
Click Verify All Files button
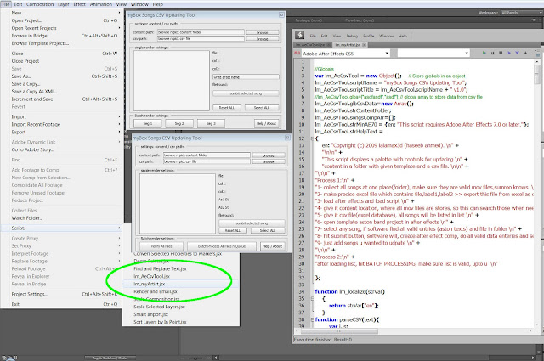tap(161, 246)
